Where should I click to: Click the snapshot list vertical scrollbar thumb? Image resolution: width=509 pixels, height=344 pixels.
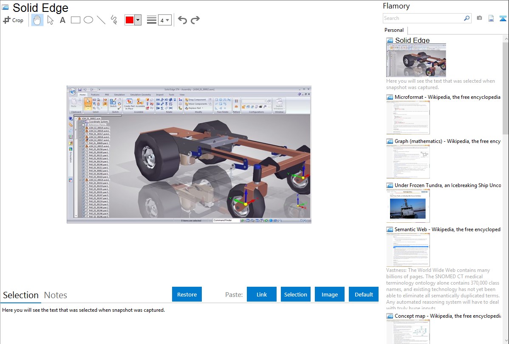coord(506,87)
